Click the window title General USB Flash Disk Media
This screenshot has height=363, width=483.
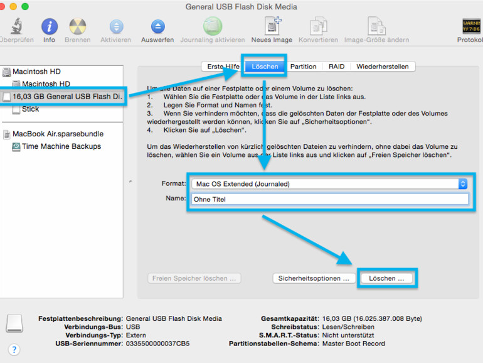tap(242, 7)
